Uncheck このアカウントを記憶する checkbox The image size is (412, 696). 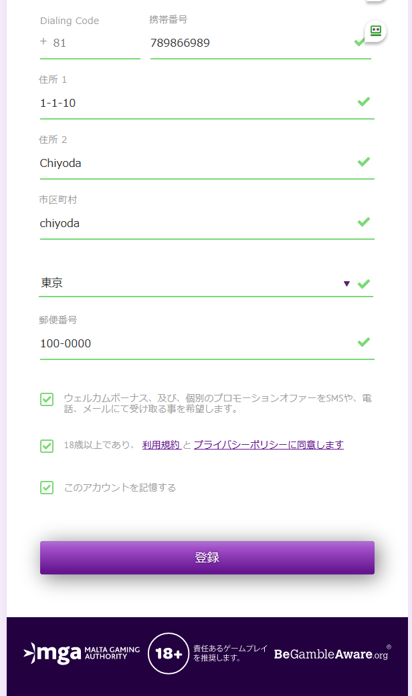pyautogui.click(x=47, y=488)
